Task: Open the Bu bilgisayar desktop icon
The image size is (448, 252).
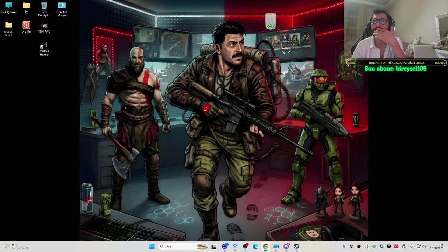Action: (9, 8)
